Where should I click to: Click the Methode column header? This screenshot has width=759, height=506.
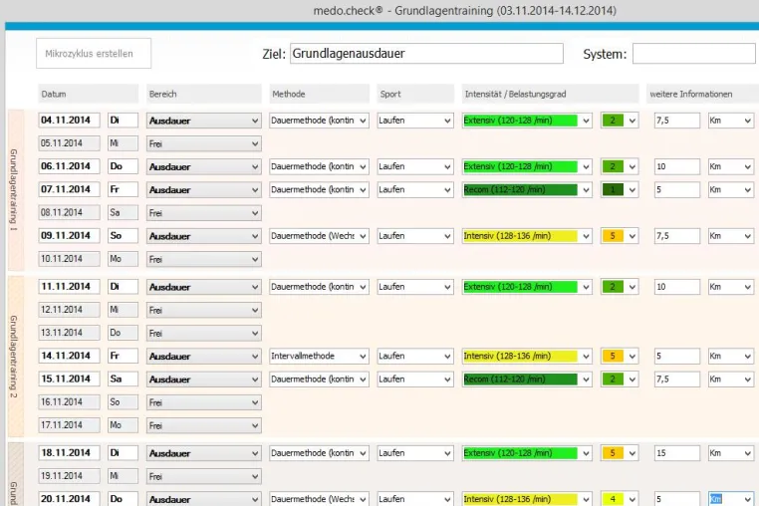(x=319, y=94)
